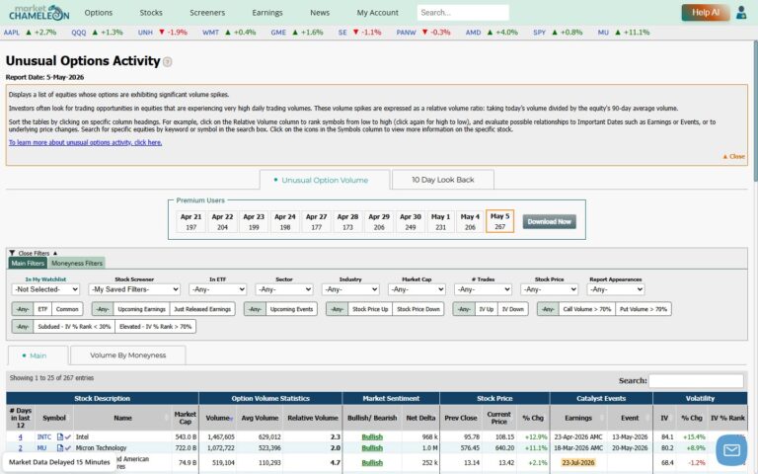
Task: Open the Sector dropdown
Action: point(284,289)
